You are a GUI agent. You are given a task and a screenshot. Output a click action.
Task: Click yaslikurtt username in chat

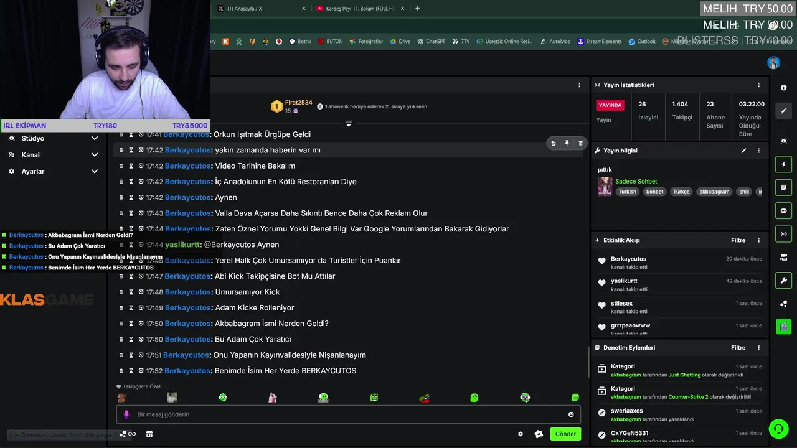[183, 245]
